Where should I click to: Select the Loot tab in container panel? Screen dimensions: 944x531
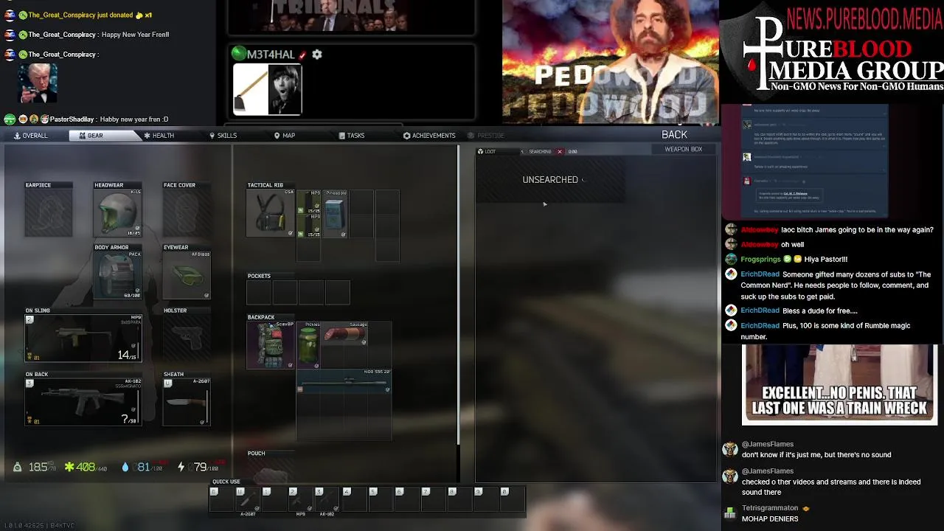[487, 152]
